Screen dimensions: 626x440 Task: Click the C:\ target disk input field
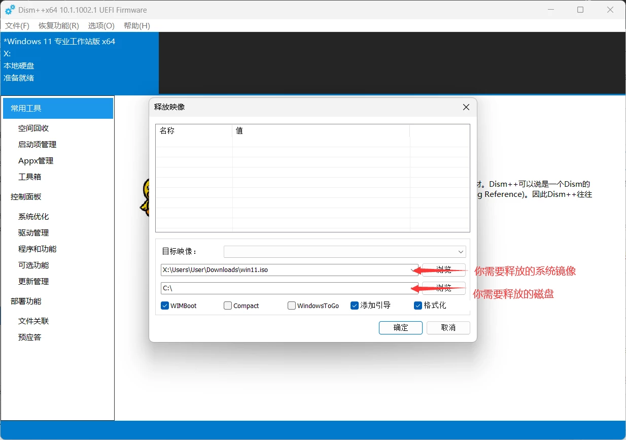tap(284, 288)
